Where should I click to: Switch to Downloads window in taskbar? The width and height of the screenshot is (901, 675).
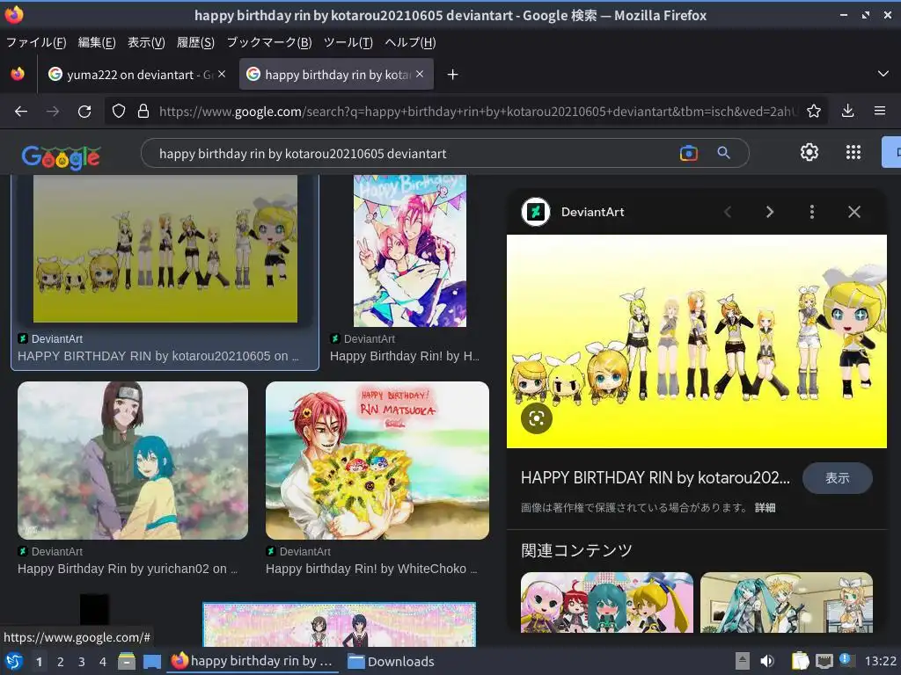coord(391,661)
